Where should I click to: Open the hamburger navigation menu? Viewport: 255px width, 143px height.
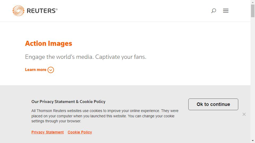[226, 11]
